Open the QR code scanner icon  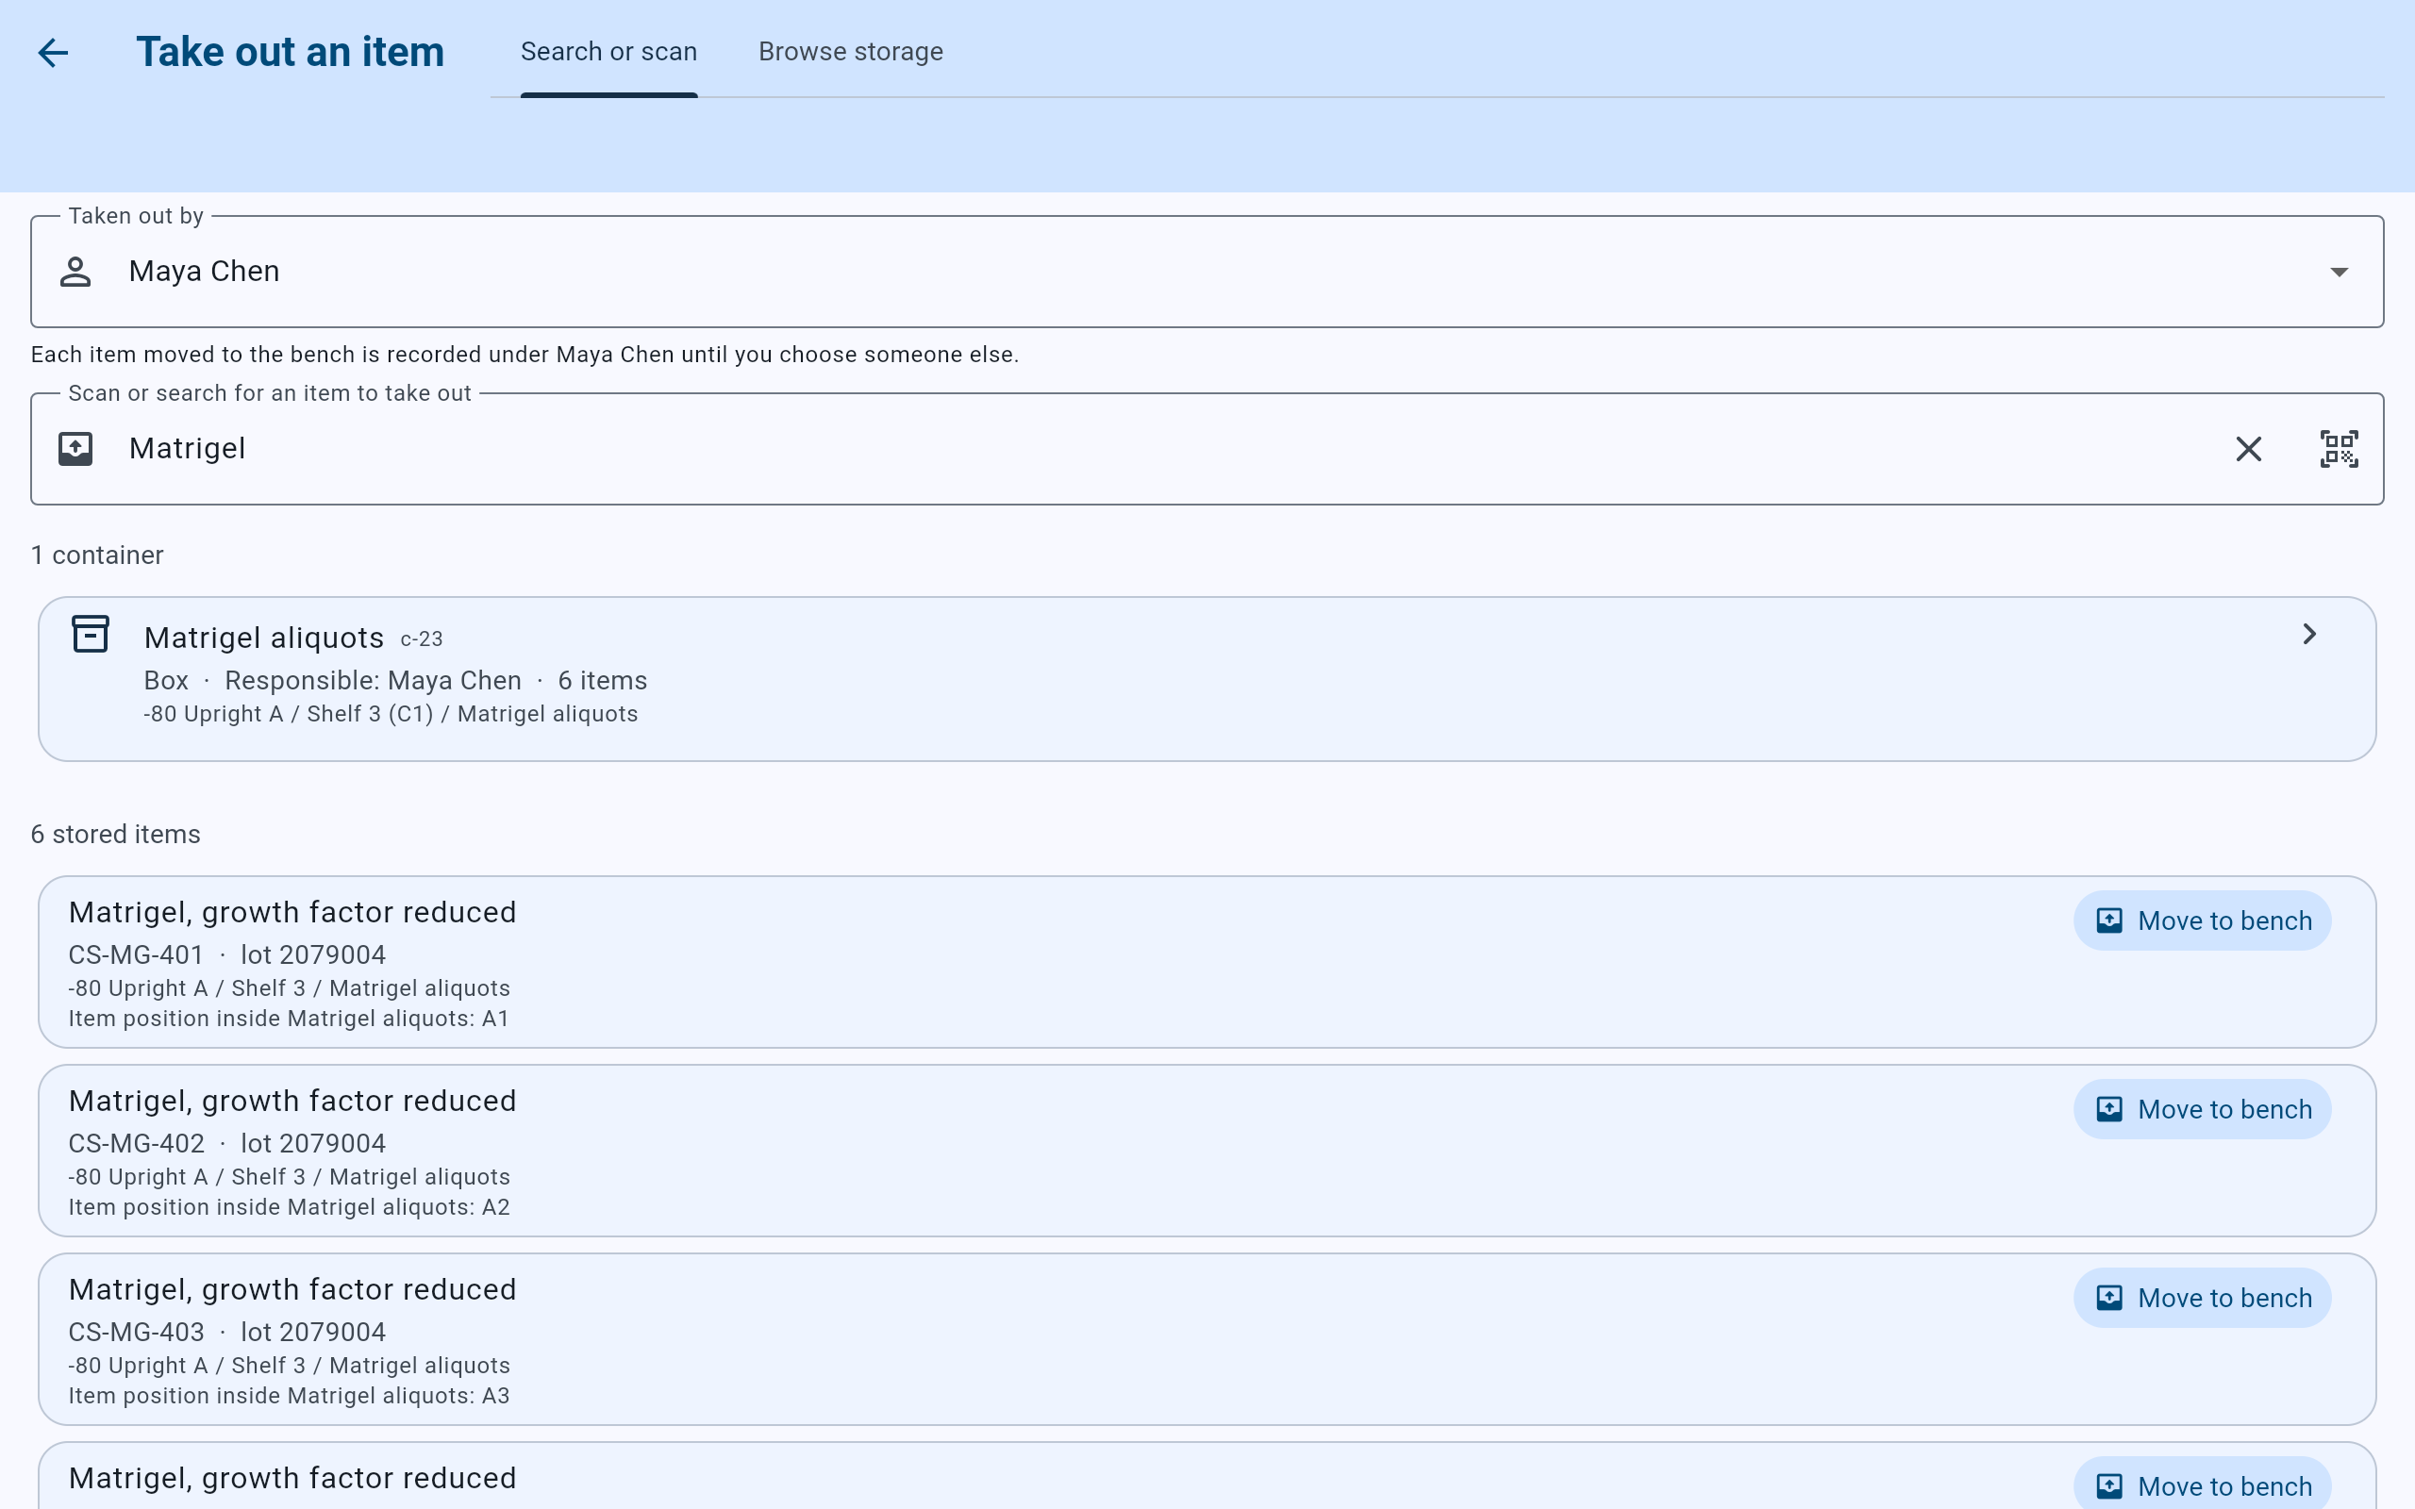[2339, 449]
